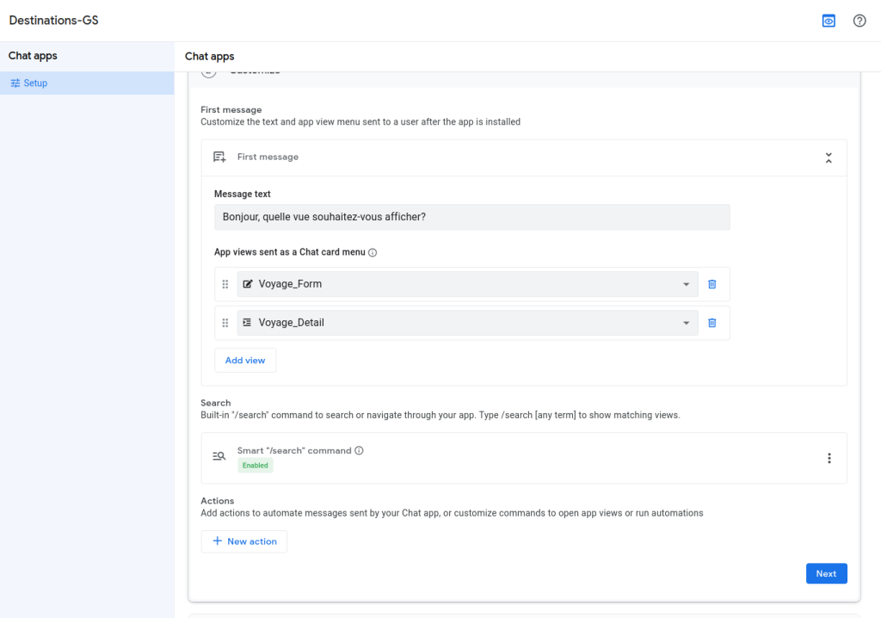Open the preview eye icon in header
Screen dimensions: 881x618
pos(829,21)
